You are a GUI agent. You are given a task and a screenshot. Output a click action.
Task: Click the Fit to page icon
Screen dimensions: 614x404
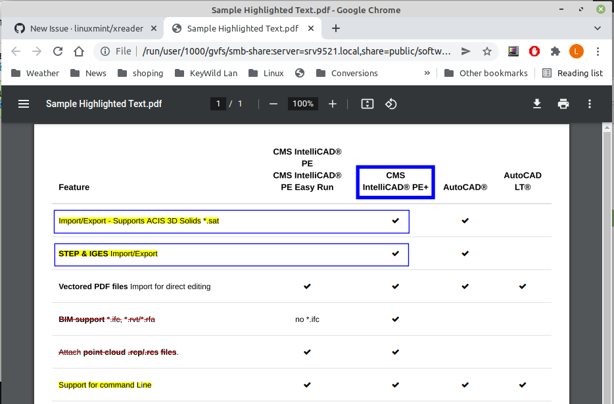(367, 104)
